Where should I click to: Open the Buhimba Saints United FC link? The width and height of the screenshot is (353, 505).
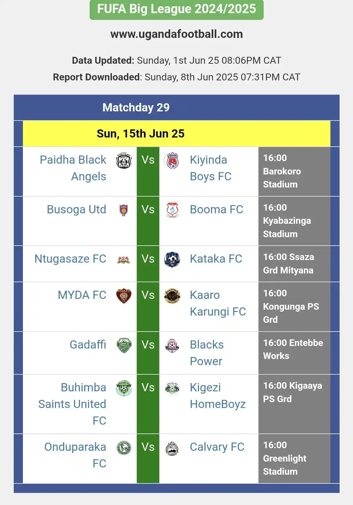coord(72,404)
